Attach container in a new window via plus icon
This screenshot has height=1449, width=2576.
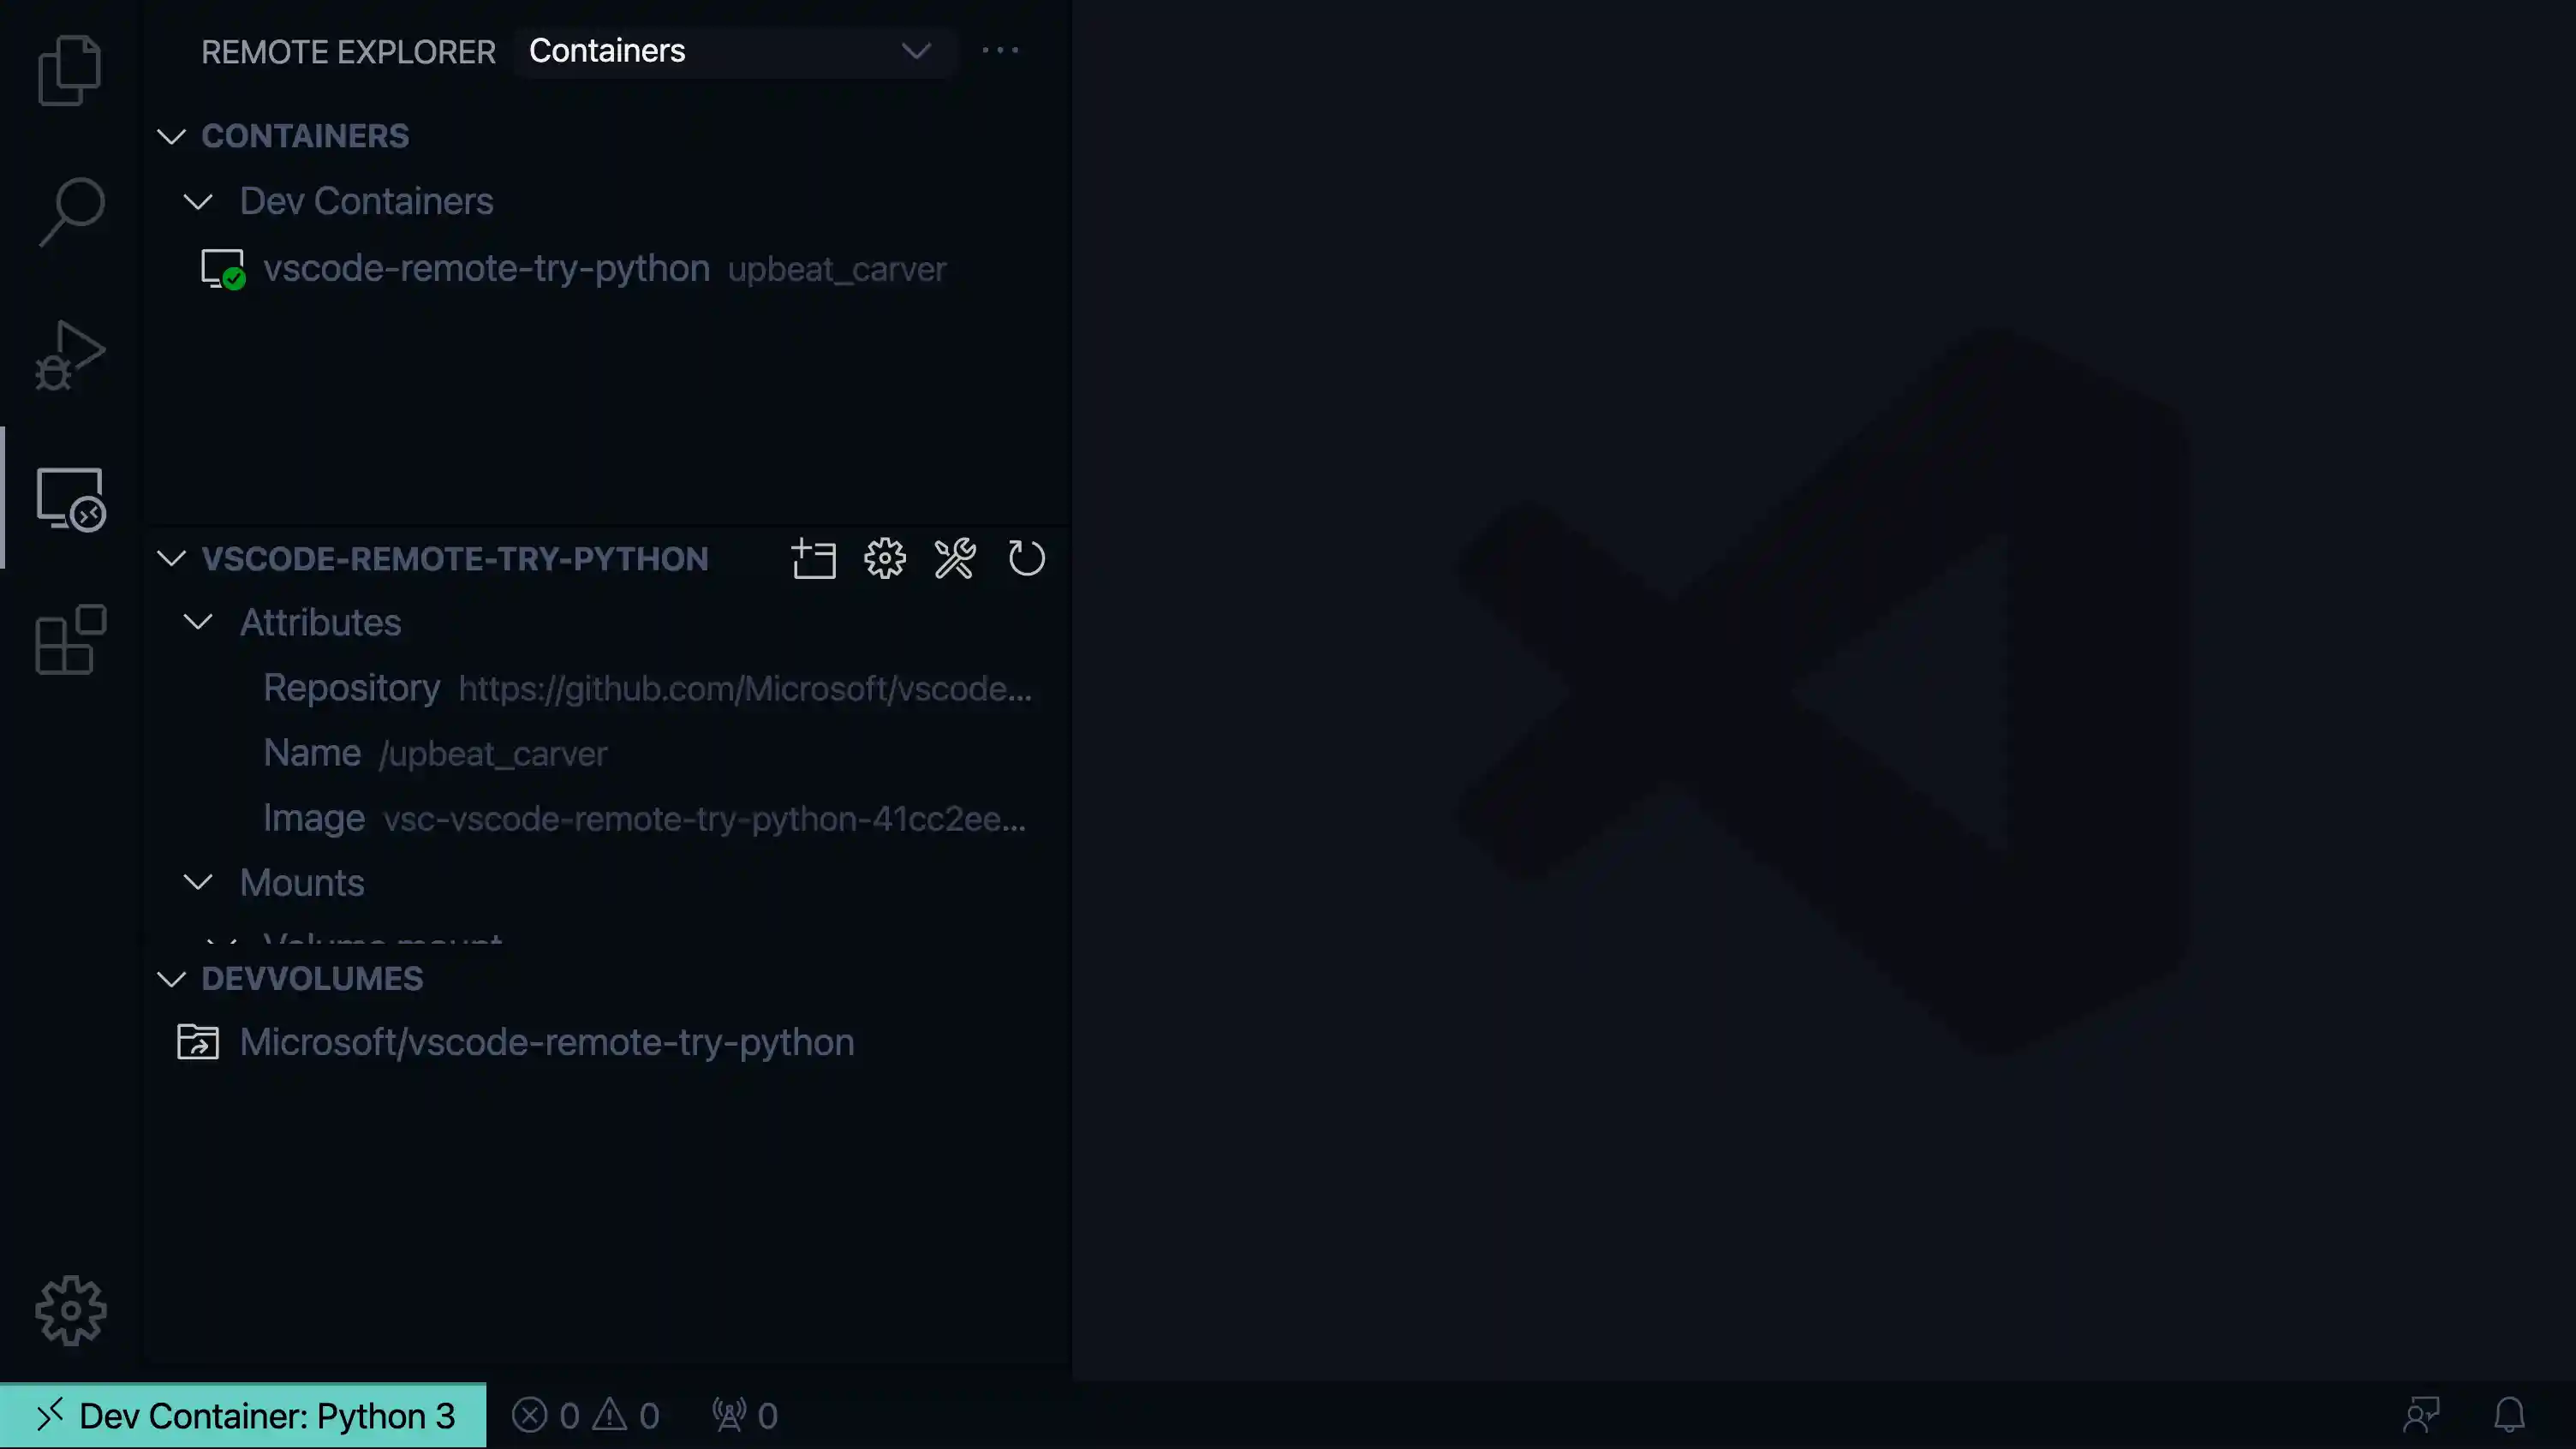813,559
